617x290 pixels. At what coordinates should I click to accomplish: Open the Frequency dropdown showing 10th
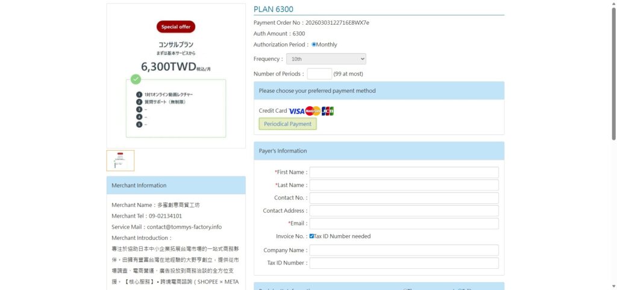[x=326, y=59]
